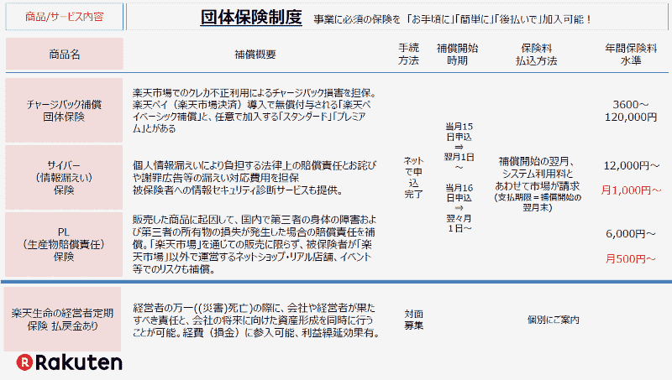Image resolution: width=672 pixels, height=380 pixels.
Task: Select the 商品/サービス内容 label box
Action: coord(65,17)
